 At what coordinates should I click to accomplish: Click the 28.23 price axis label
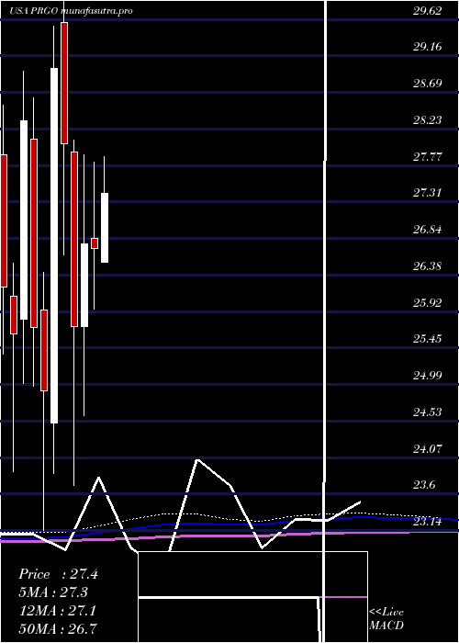tap(428, 120)
